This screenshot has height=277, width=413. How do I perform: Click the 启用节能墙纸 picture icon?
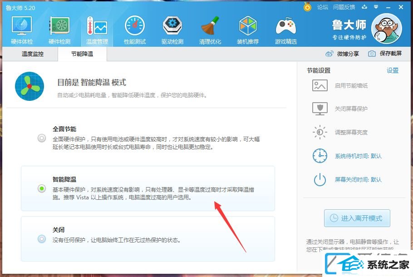(320, 85)
